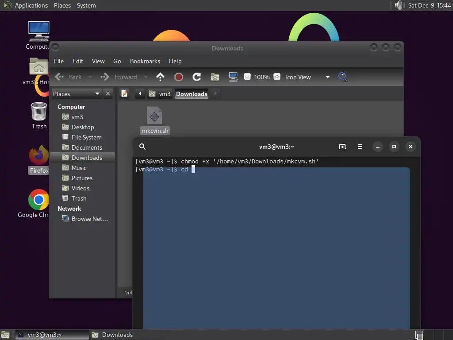The width and height of the screenshot is (453, 340).
Task: Select Desktop in the Places sidebar
Action: (83, 127)
